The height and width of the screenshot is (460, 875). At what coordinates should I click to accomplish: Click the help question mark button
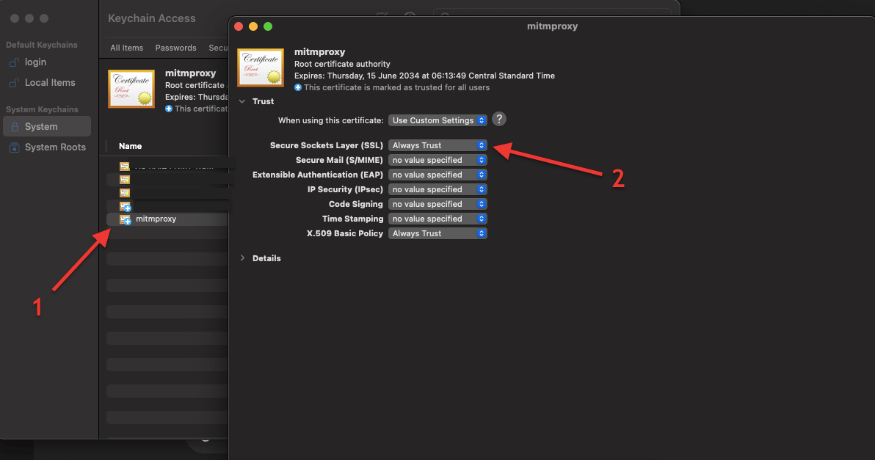(499, 120)
